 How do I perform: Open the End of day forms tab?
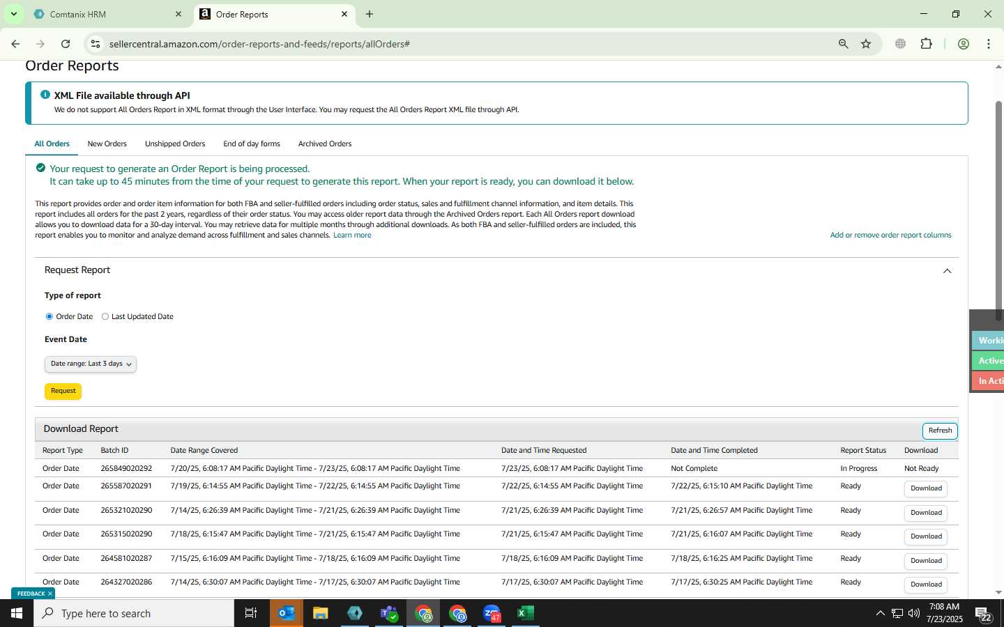(x=252, y=144)
